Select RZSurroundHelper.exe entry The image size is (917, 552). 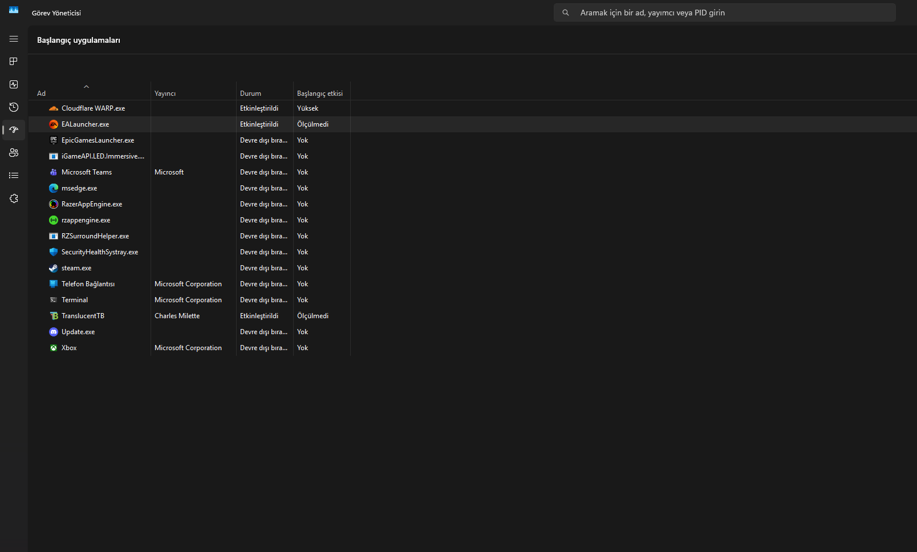95,236
